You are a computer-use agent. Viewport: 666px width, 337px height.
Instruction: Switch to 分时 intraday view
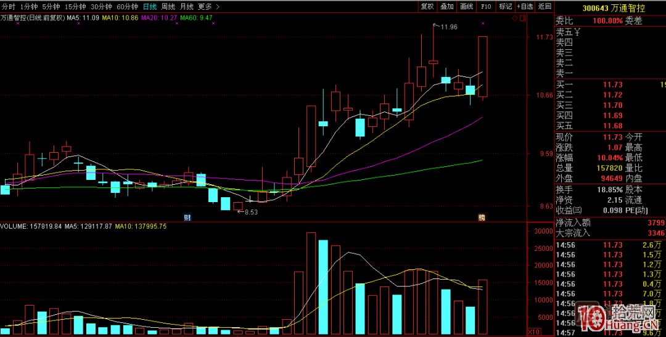[x=8, y=7]
